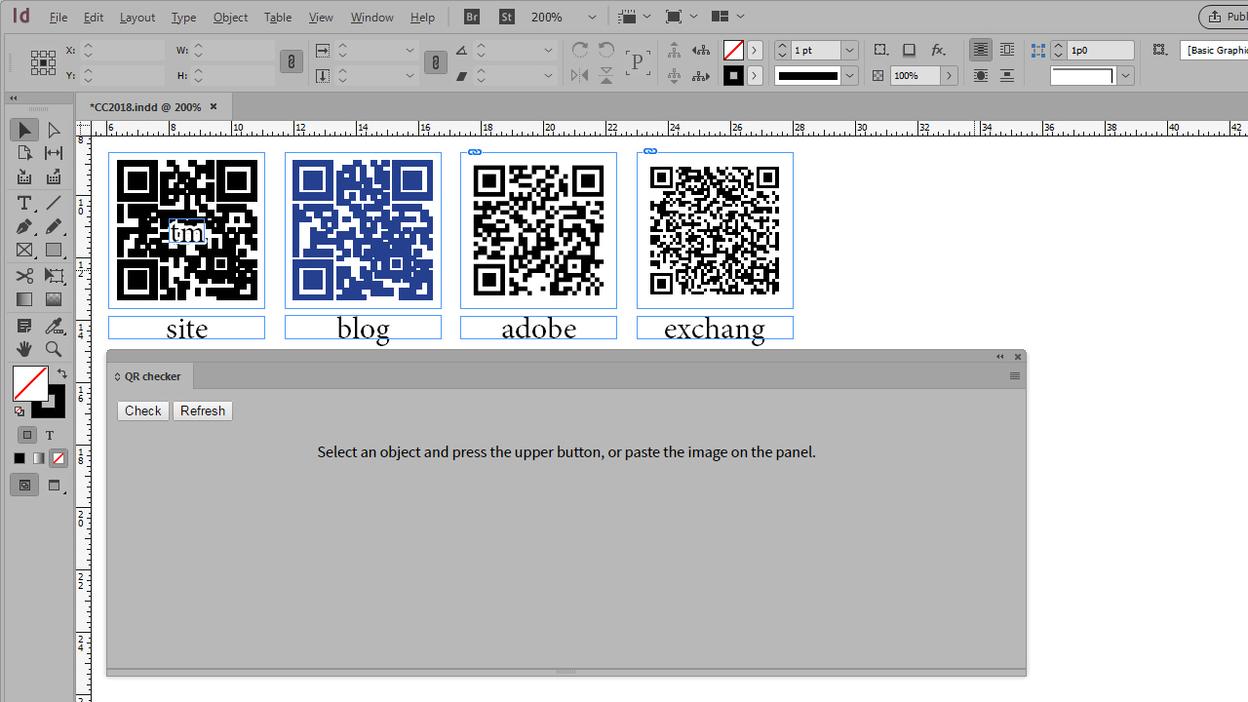Open the corner shape dropdown
This screenshot has height=702, width=1248.
point(1125,75)
